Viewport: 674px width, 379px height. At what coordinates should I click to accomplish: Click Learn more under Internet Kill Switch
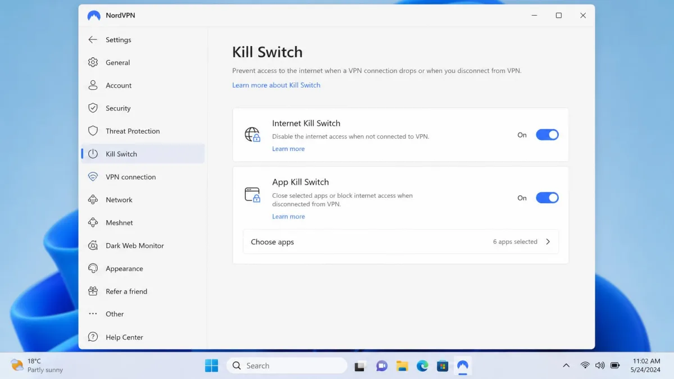click(x=288, y=149)
